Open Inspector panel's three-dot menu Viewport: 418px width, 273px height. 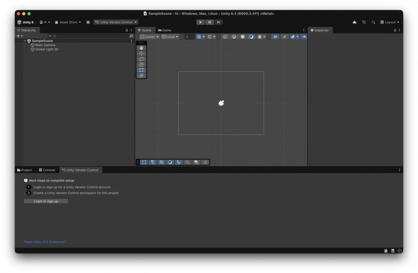click(x=399, y=30)
